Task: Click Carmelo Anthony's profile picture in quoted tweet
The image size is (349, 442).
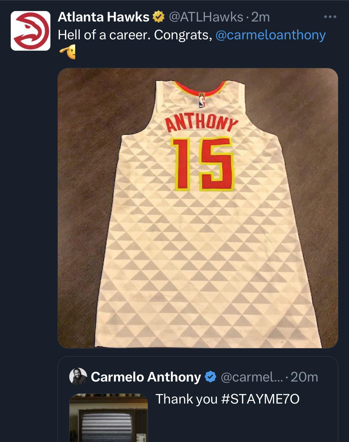Action: click(78, 377)
